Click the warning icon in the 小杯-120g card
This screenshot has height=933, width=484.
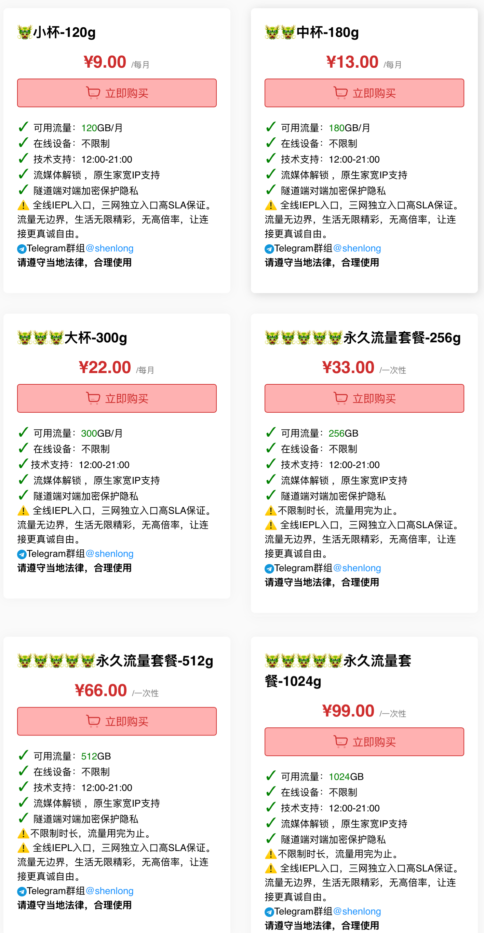point(23,206)
